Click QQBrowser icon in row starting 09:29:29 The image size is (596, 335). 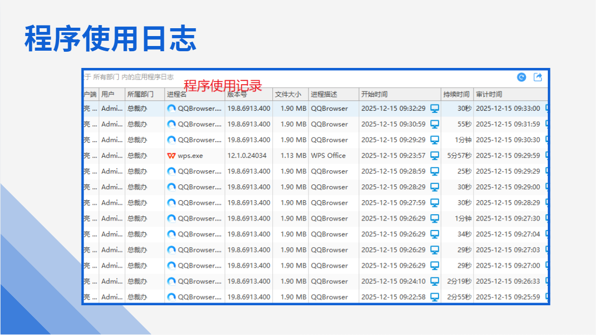[171, 140]
